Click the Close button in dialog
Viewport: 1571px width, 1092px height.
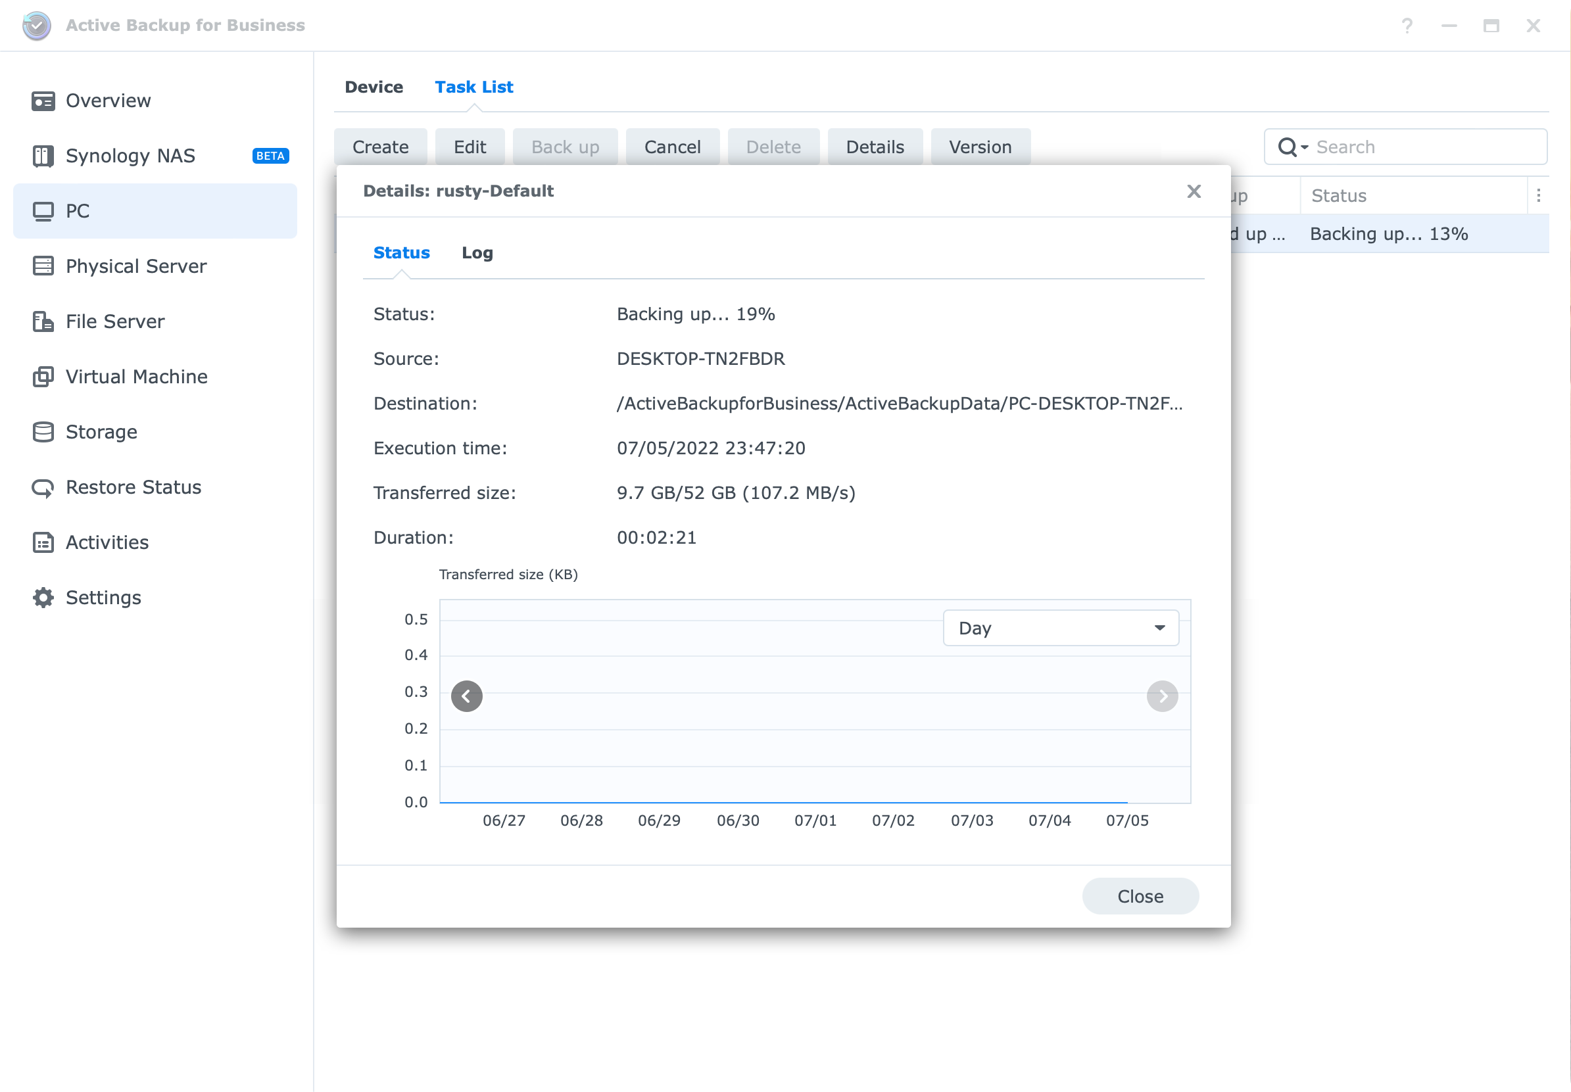tap(1140, 896)
